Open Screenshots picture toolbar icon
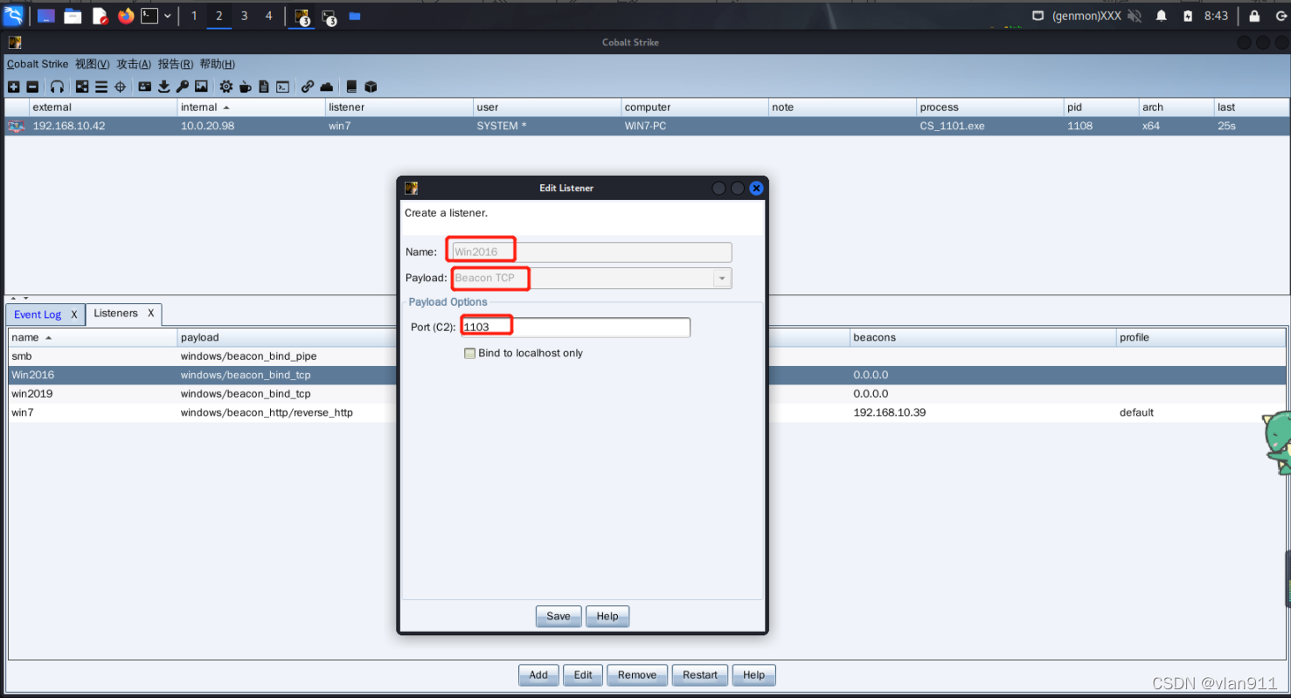Viewport: 1291px width, 698px height. coord(201,86)
